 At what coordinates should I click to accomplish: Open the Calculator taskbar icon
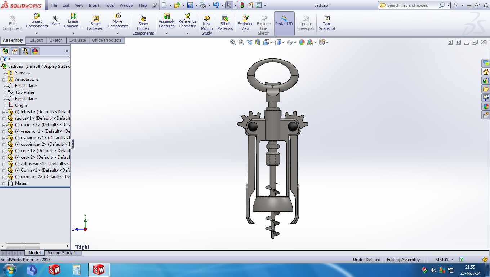point(76,270)
